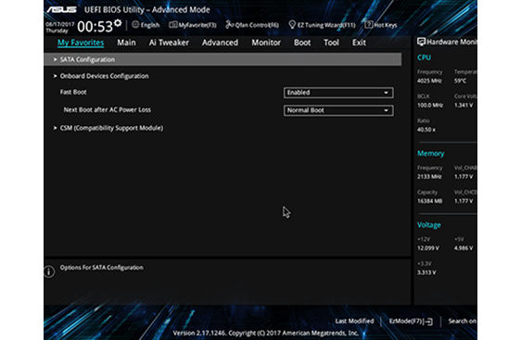
Task: Click the memory frequency 2133 MHz
Action: pyautogui.click(x=429, y=177)
